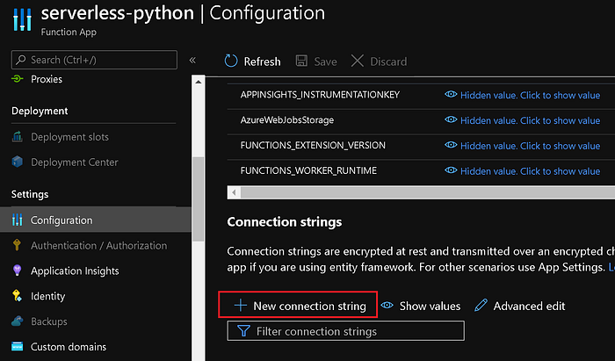Click the Refresh circular arrow icon
This screenshot has height=361, width=615.
[231, 61]
